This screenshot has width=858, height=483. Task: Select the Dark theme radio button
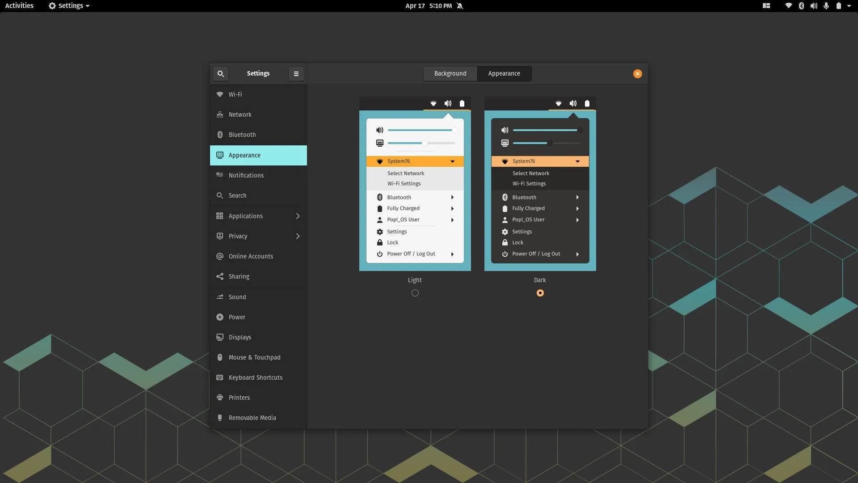point(540,293)
